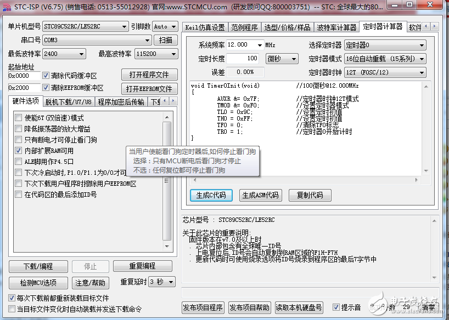Click 生成C代码 button
The height and width of the screenshot is (320, 449).
211,195
